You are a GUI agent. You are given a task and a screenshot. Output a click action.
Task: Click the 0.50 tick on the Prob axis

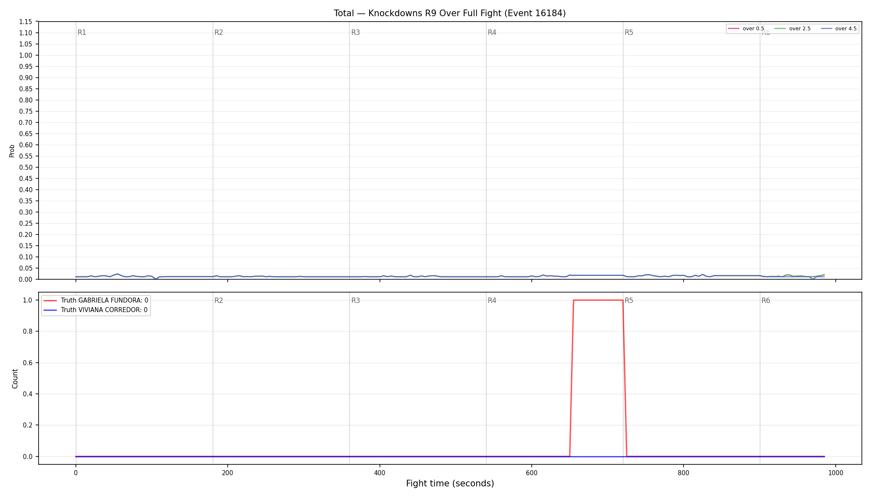tap(26, 168)
